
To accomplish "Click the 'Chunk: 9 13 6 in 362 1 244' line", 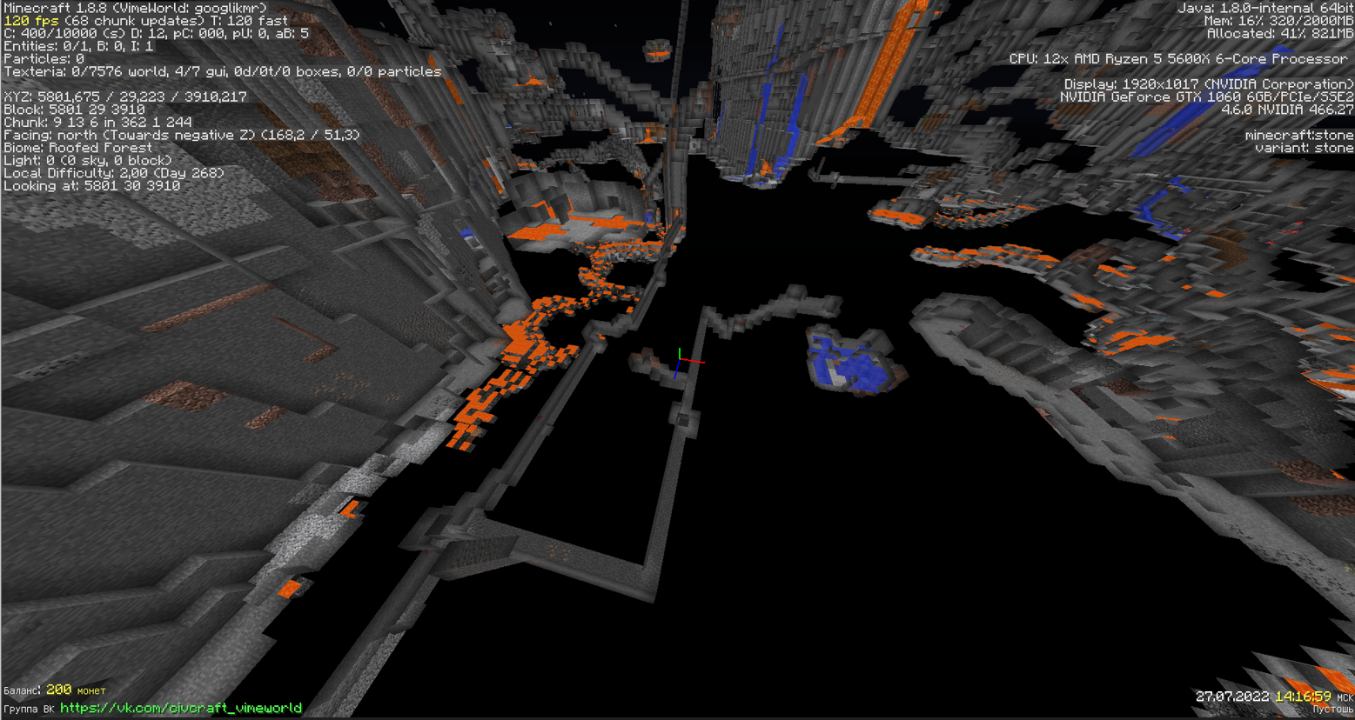I will 97,122.
